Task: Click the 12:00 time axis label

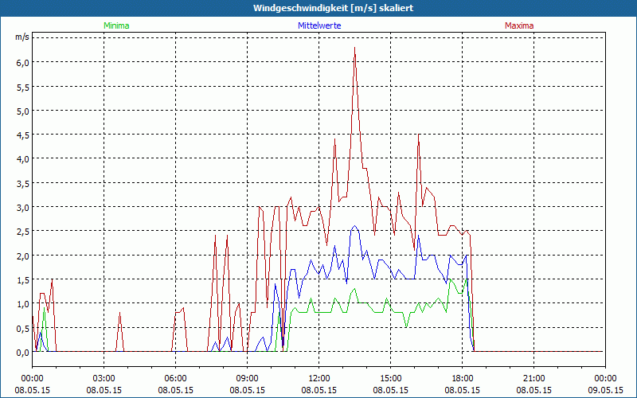Action: [319, 379]
